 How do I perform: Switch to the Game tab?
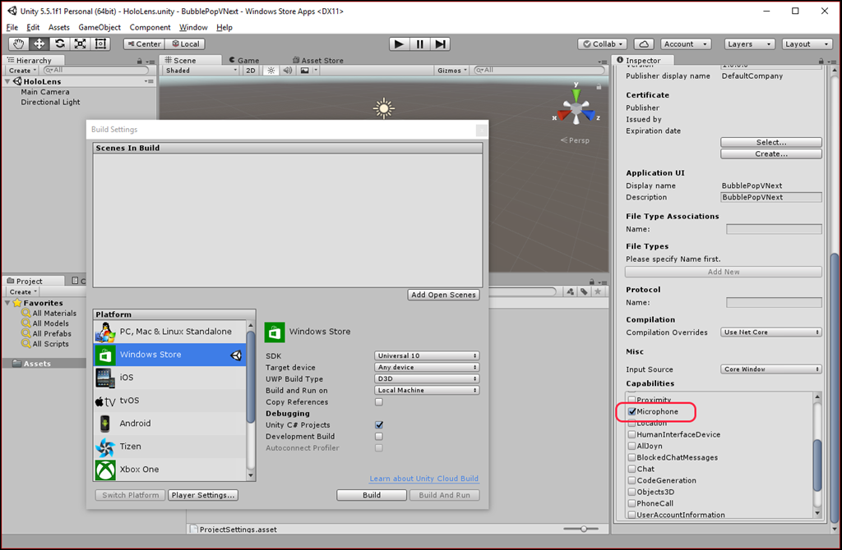click(244, 61)
